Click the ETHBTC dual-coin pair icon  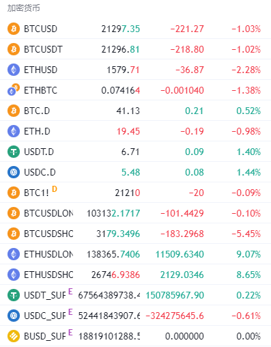point(14,89)
